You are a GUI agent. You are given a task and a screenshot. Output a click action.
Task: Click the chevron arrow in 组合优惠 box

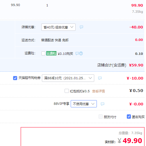click(72, 27)
